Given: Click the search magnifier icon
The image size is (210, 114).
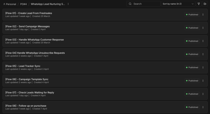Looking at the screenshot, I should tap(130, 4).
